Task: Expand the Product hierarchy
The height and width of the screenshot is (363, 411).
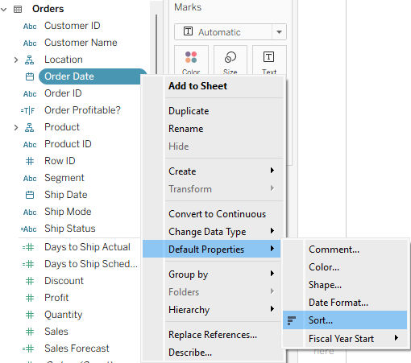Action: [16, 127]
